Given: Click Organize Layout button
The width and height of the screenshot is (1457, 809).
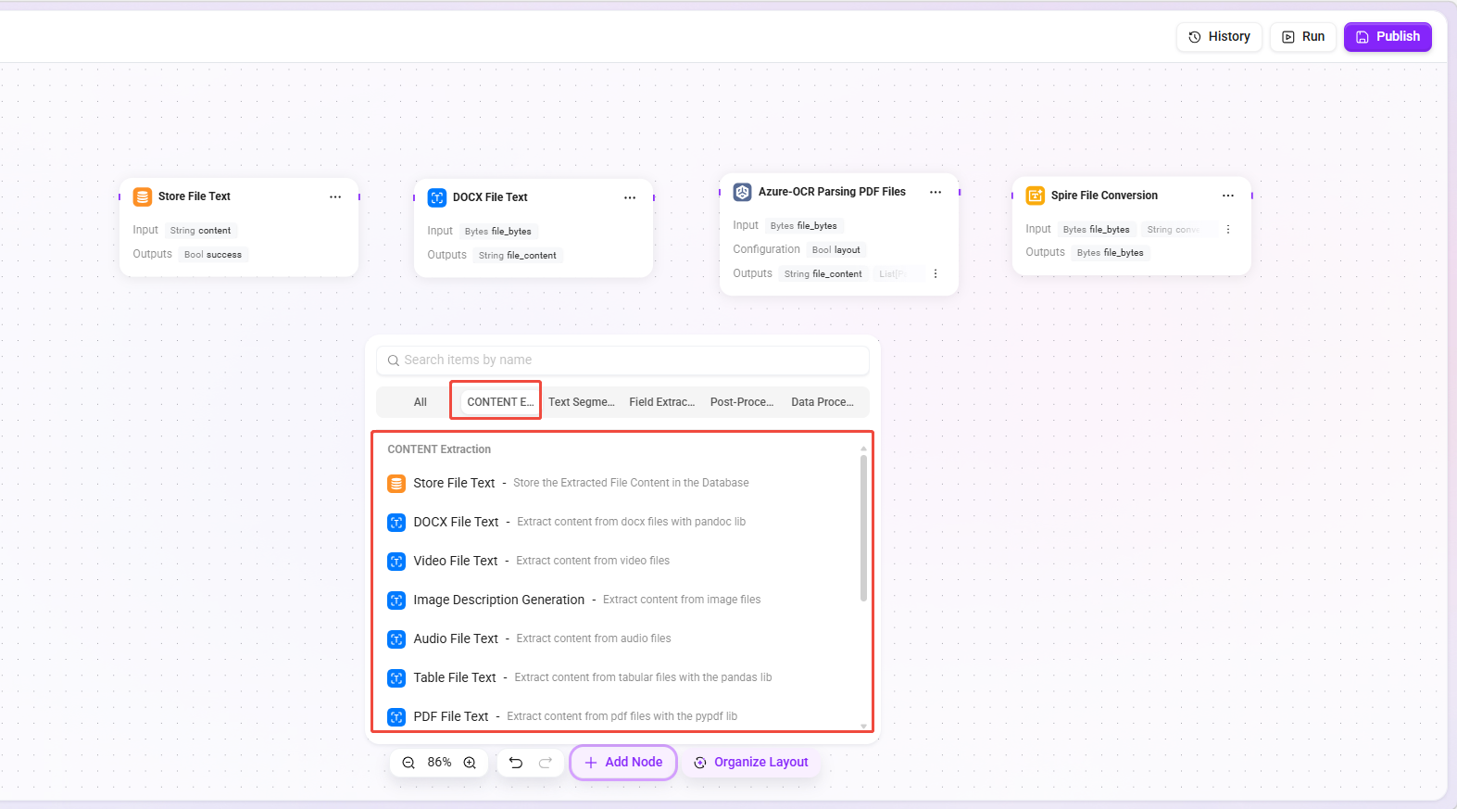Looking at the screenshot, I should [751, 763].
